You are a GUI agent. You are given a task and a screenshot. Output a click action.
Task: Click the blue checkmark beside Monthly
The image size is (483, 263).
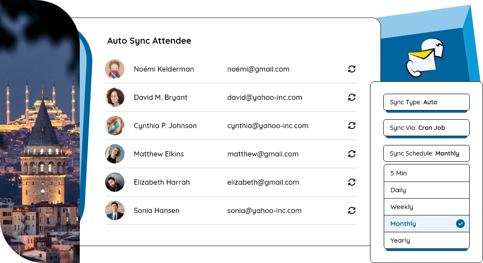tap(460, 224)
